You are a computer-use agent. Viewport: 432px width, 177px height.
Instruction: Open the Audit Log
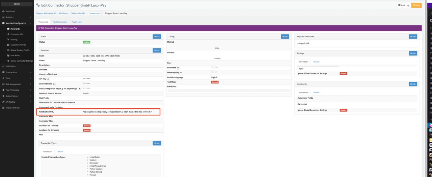coord(403,5)
